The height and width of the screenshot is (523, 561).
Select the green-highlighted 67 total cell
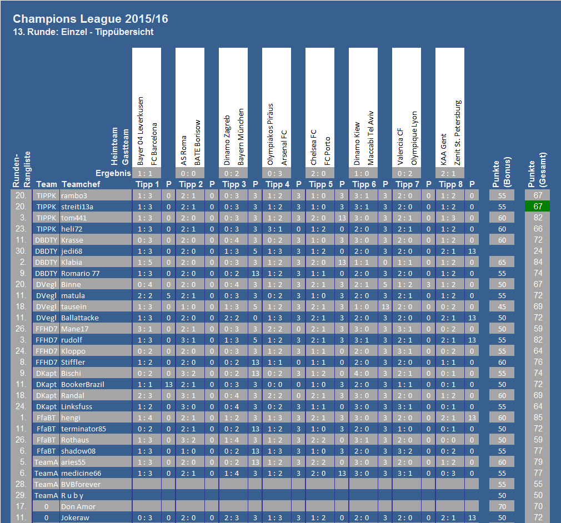[x=537, y=207]
